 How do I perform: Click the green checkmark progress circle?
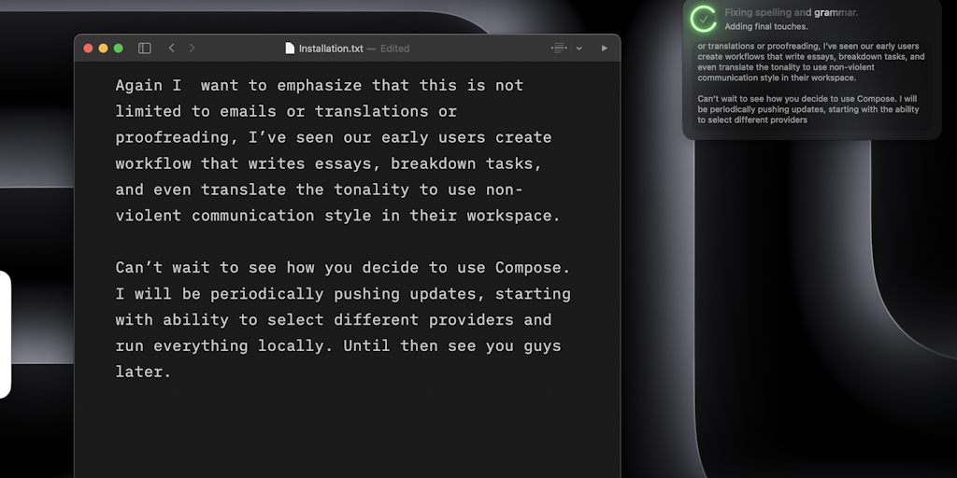point(704,19)
